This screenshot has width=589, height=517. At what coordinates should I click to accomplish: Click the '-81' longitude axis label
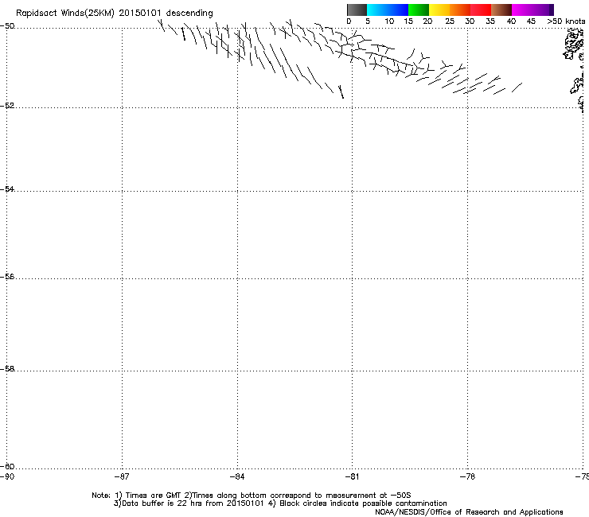coord(352,476)
